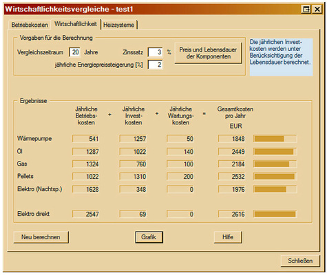Click the Wärmepumpe total cost bar
The image size is (327, 275).
pos(275,139)
